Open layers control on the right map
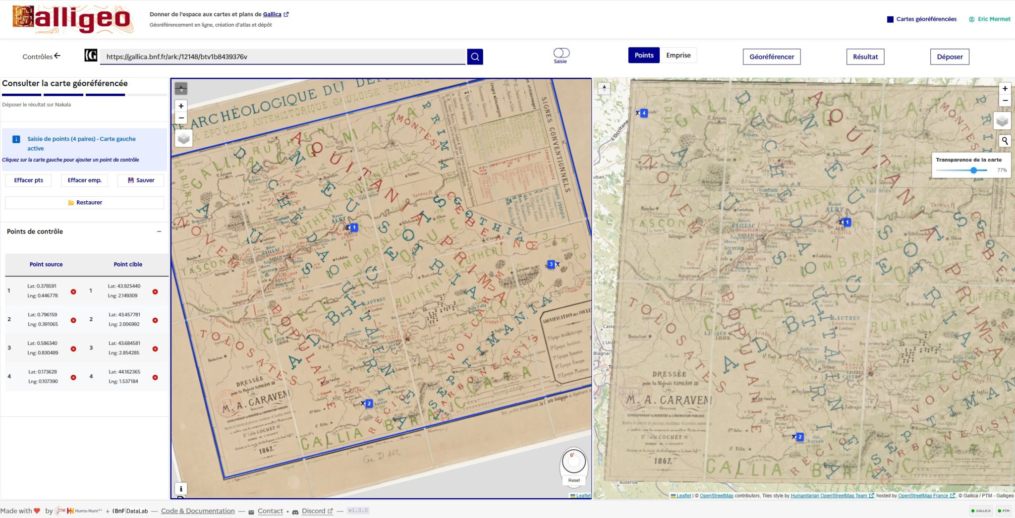This screenshot has width=1015, height=518. click(1002, 121)
